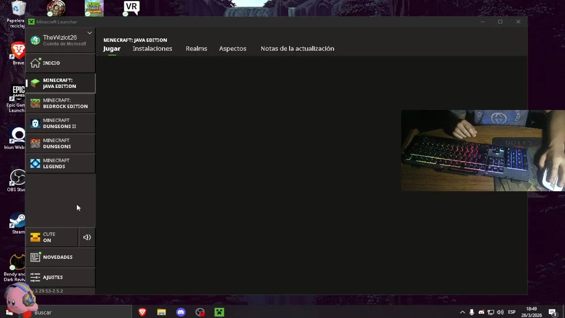Click the announcement megaphone icon

[87, 238]
